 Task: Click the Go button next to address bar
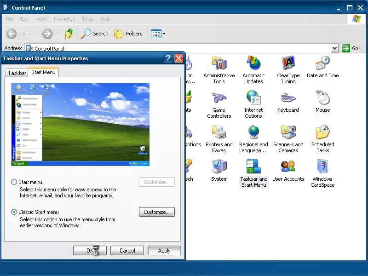click(x=350, y=48)
